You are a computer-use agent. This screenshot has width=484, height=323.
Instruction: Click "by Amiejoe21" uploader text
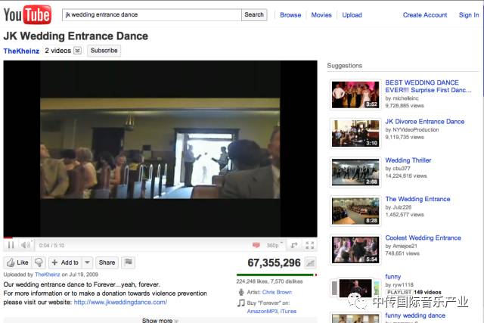coord(402,246)
